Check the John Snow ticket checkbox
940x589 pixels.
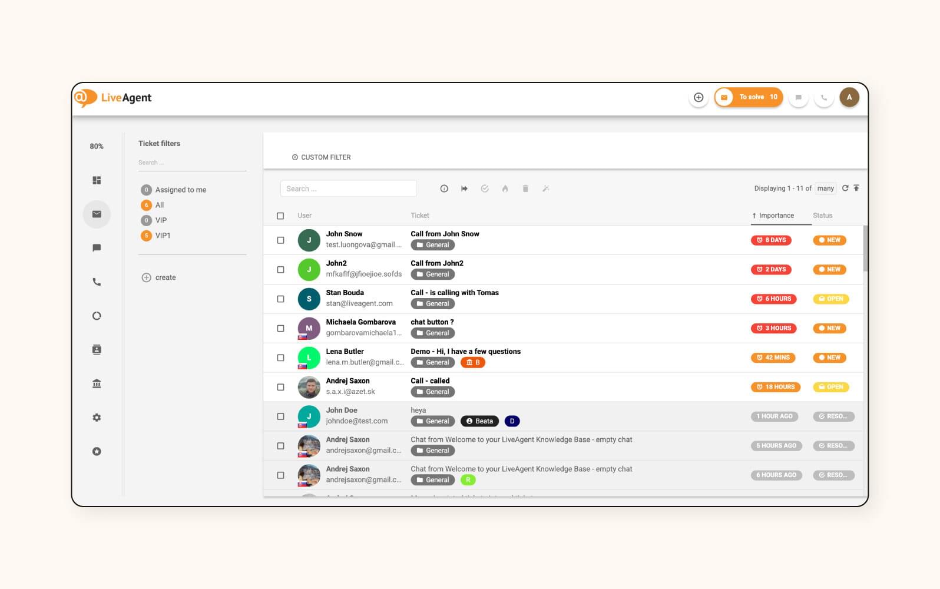pos(280,240)
